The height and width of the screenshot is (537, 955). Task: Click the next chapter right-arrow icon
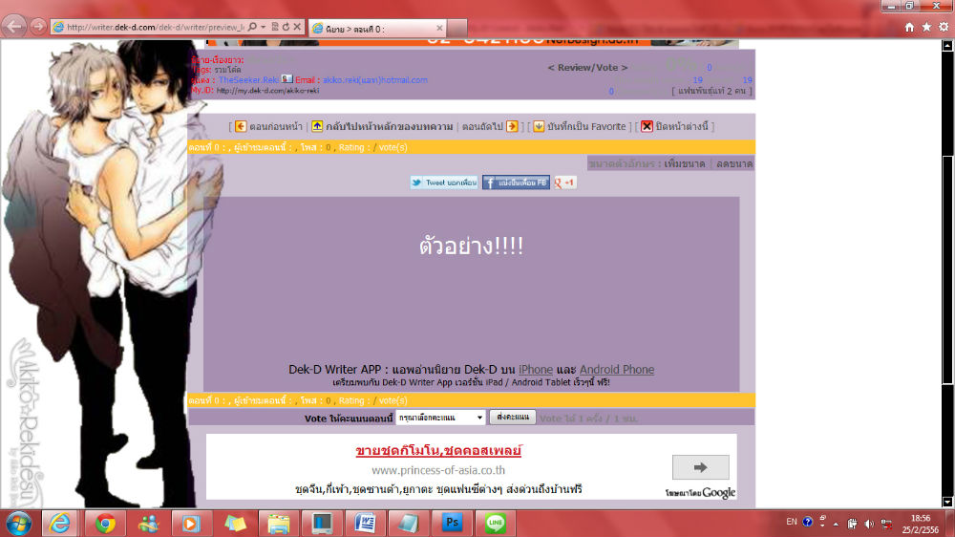point(512,126)
